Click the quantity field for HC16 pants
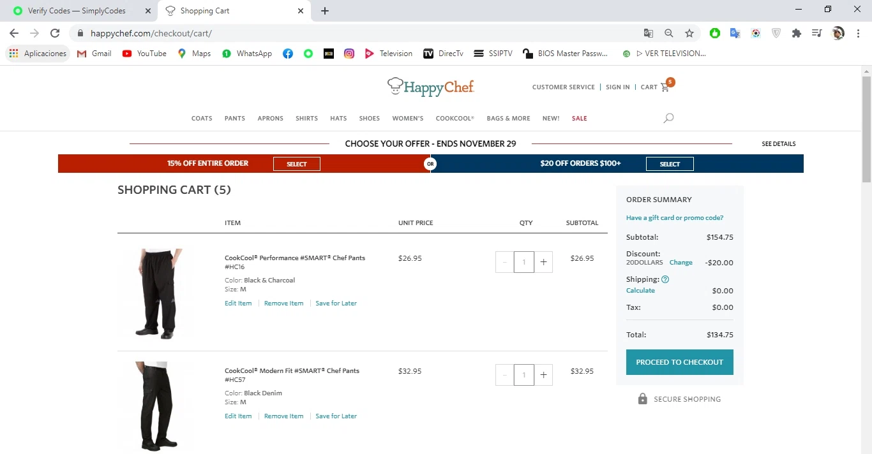 (x=524, y=262)
